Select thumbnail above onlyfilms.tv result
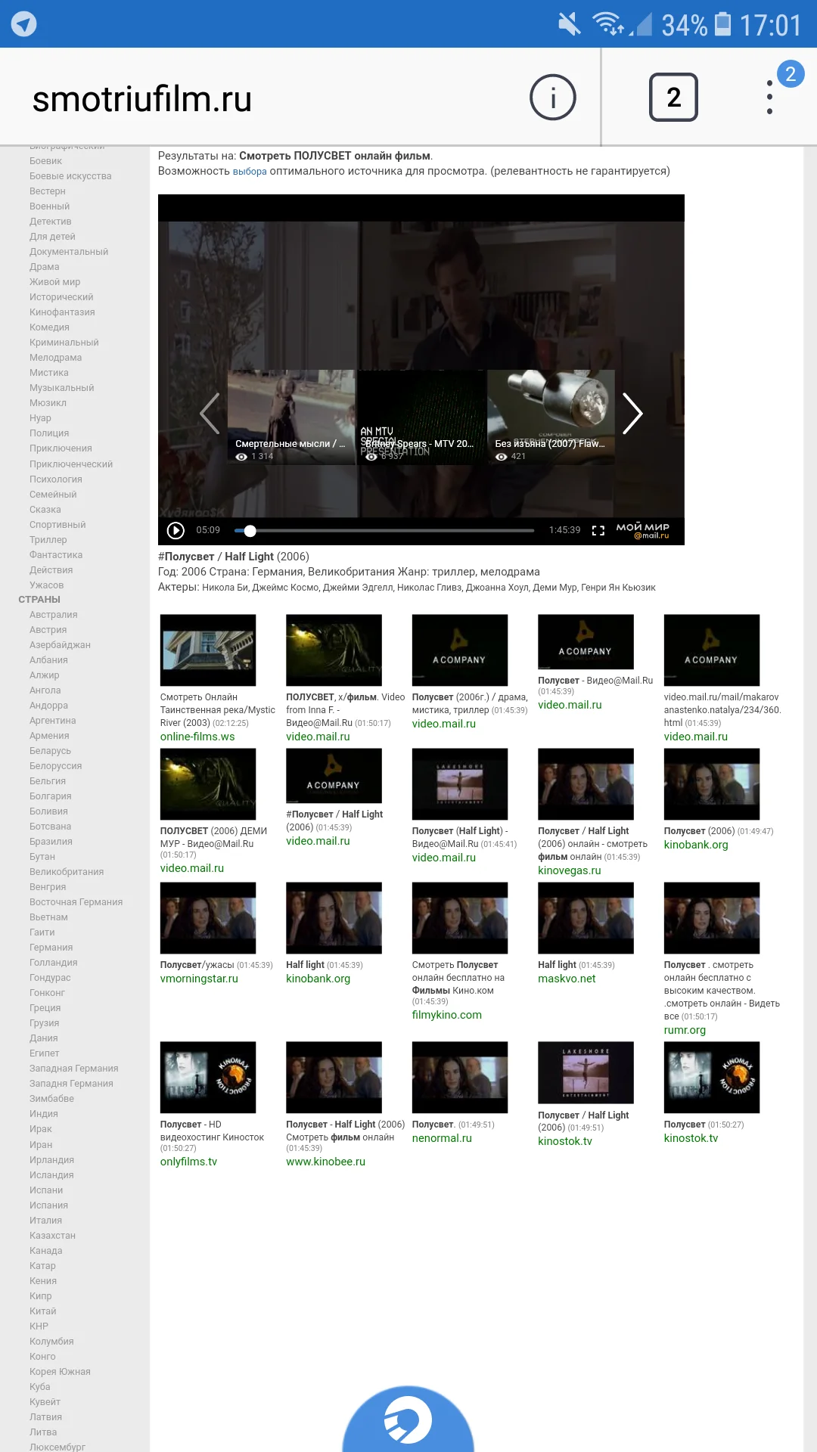Viewport: 817px width, 1452px height. coord(208,1078)
